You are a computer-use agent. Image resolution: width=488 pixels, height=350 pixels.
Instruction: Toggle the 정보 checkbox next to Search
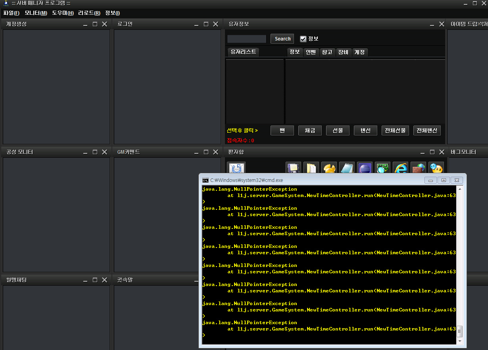click(303, 39)
